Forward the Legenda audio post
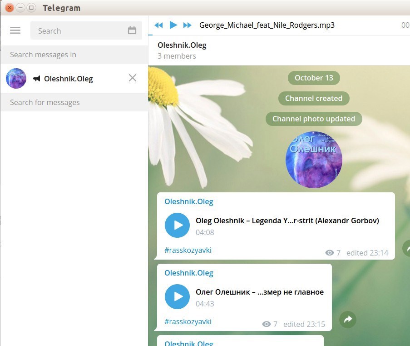Screen dimensions: 410x346 [x=407, y=248]
